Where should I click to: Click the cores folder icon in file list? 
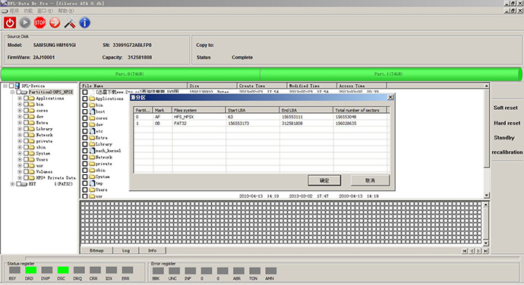coord(92,118)
